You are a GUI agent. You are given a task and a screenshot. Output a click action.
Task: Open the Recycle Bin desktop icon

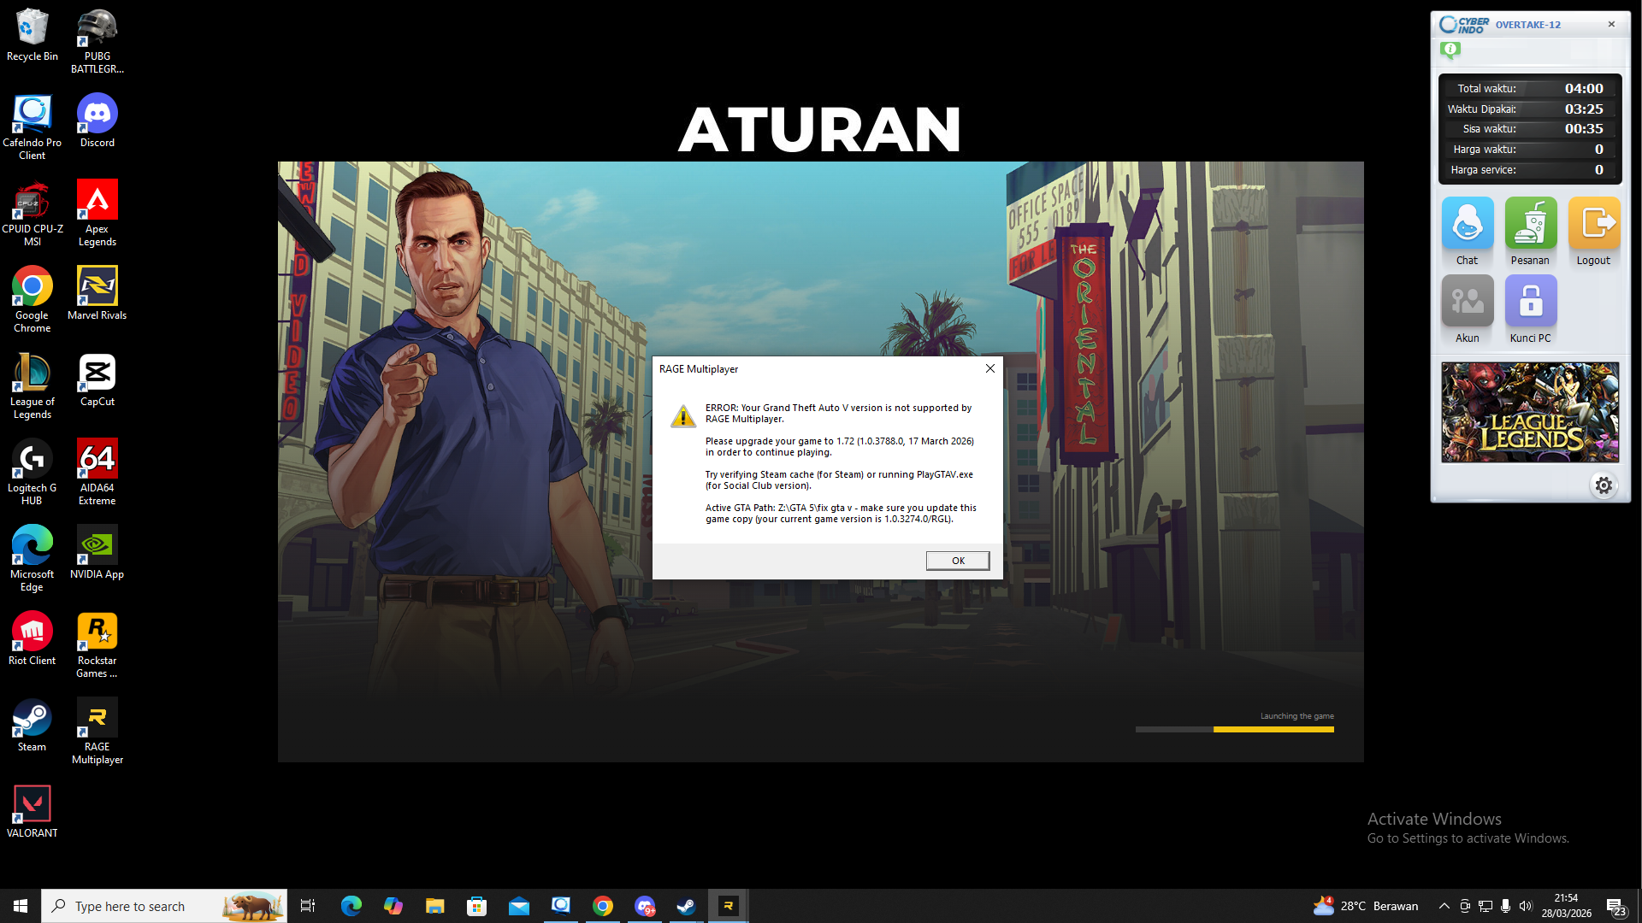(32, 35)
